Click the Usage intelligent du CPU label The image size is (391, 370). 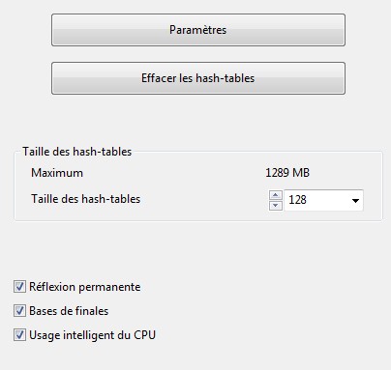pos(92,335)
